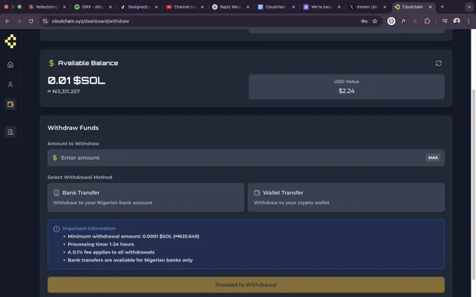The width and height of the screenshot is (476, 297).
Task: Switch to the Designedby tab
Action: [x=139, y=7]
